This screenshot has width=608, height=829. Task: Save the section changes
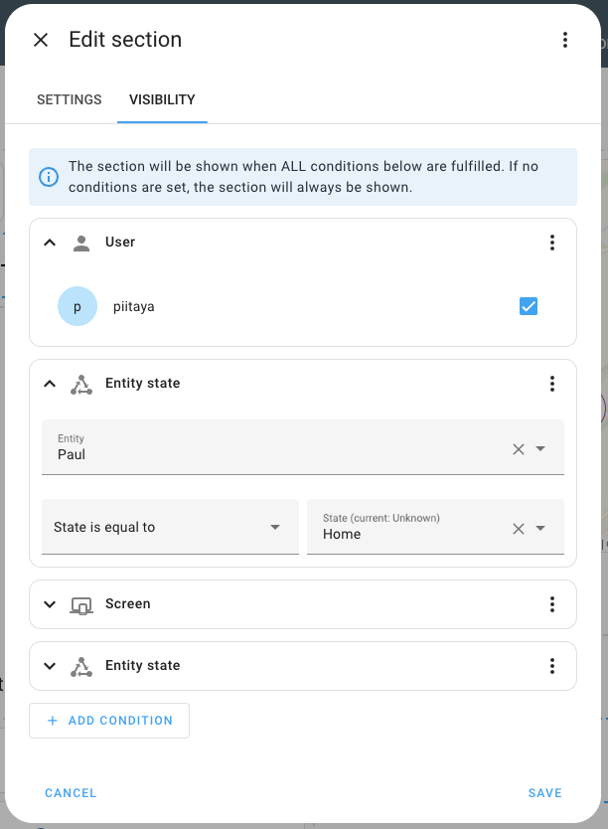tap(544, 792)
